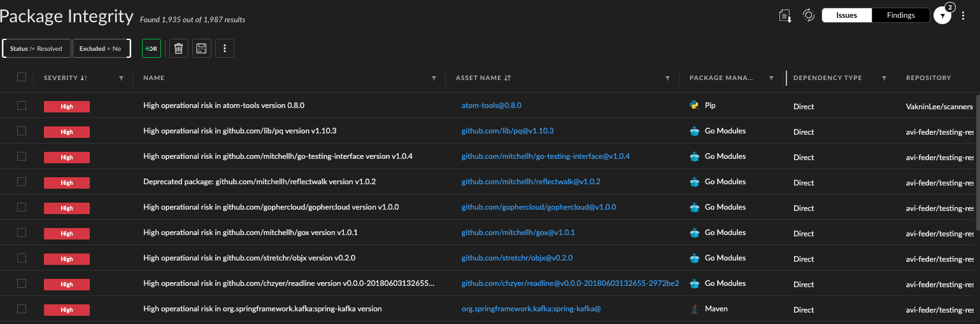Open the Severity column filter dropdown
980x324 pixels.
(121, 78)
